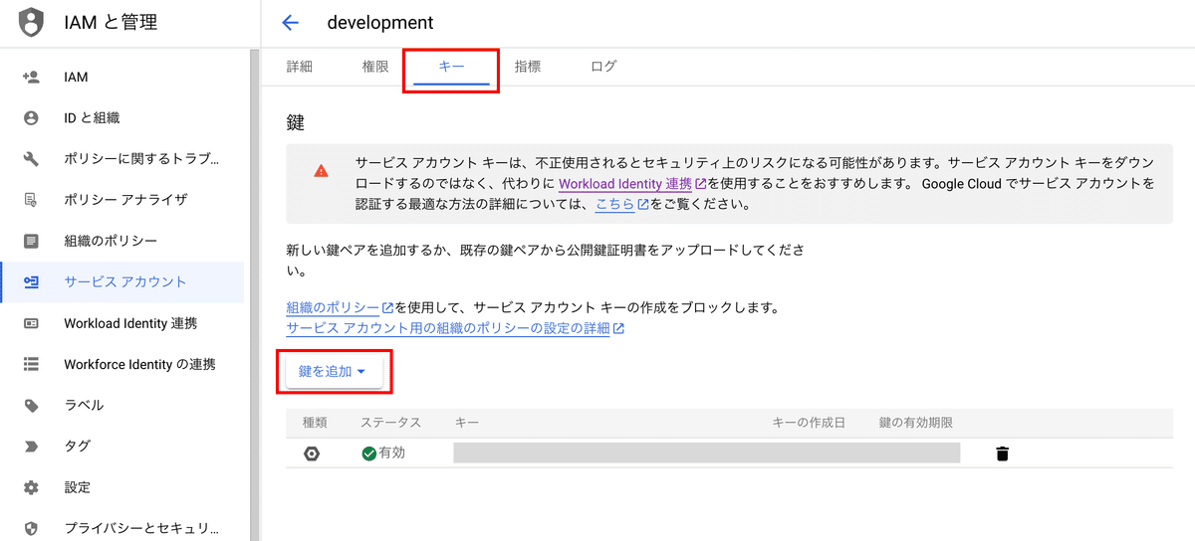Viewport: 1195px width, 541px height.
Task: Click external-link icon beside 組織のポリシー link
Action: 387,308
